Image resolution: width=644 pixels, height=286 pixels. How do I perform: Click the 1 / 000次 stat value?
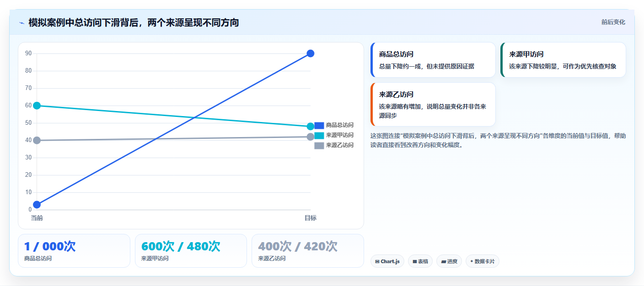[x=50, y=246]
